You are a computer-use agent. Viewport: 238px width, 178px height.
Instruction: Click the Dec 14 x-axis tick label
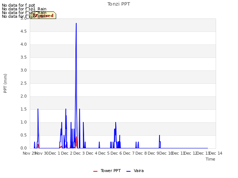(216, 153)
